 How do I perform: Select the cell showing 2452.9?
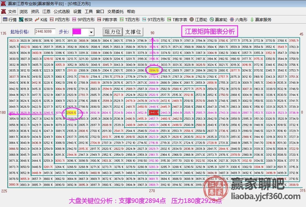142,113
